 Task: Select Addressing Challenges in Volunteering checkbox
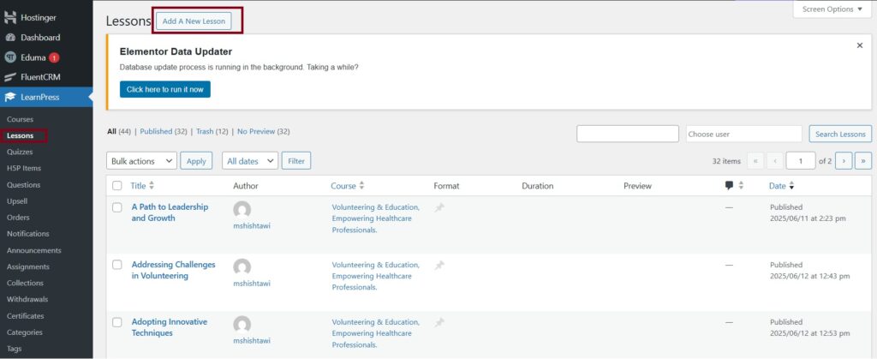(x=117, y=265)
